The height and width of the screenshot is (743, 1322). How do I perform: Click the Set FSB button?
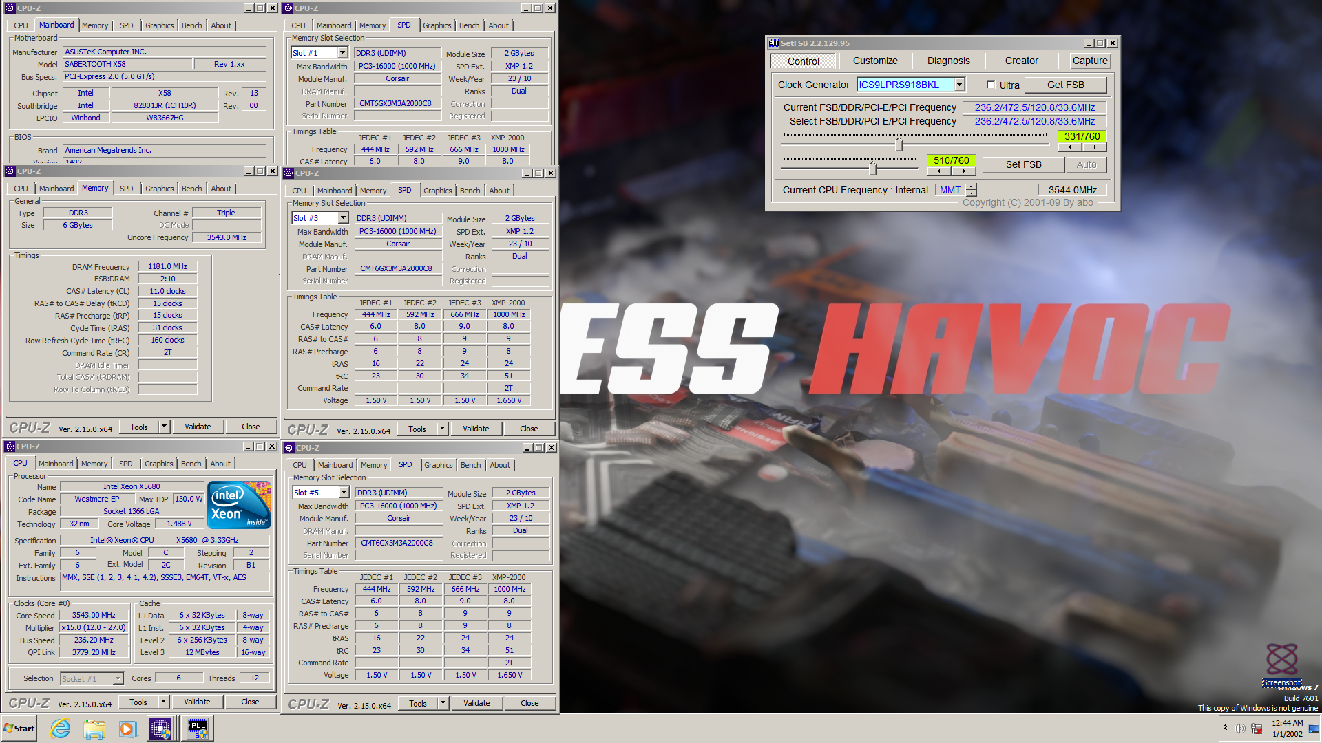(1023, 164)
